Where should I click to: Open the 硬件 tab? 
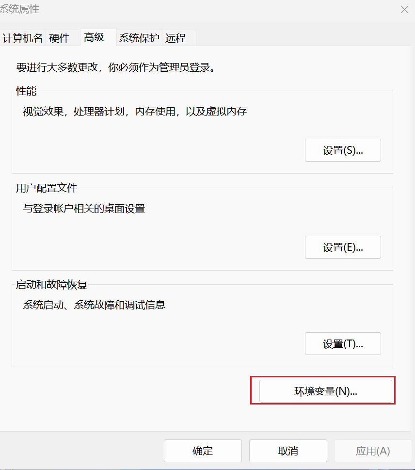(x=63, y=38)
